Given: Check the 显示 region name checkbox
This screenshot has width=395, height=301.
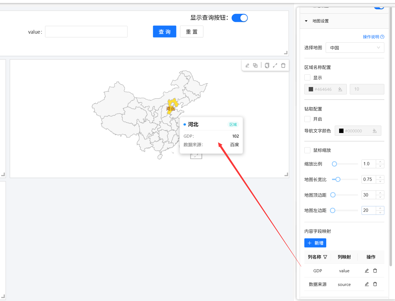Looking at the screenshot, I should [307, 78].
